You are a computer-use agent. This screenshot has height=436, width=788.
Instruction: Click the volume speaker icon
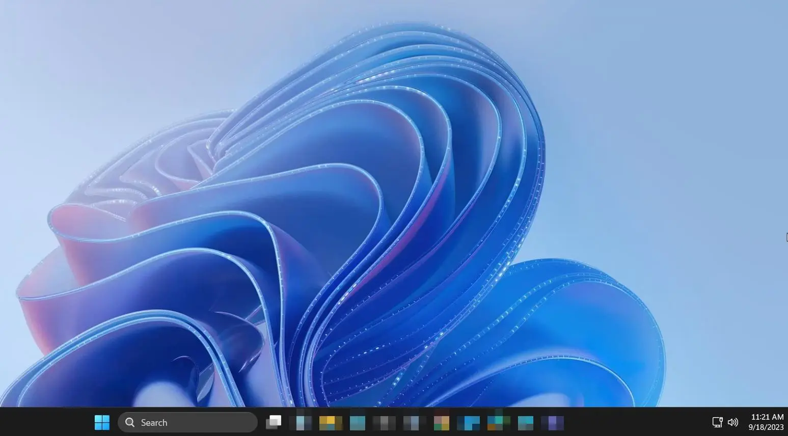click(733, 422)
